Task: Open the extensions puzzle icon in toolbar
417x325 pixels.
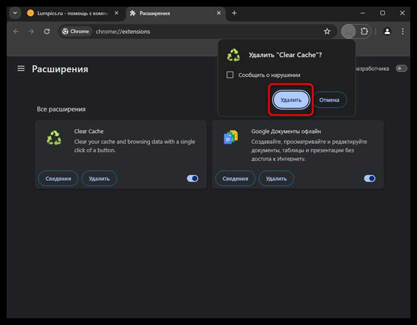Action: click(x=364, y=31)
